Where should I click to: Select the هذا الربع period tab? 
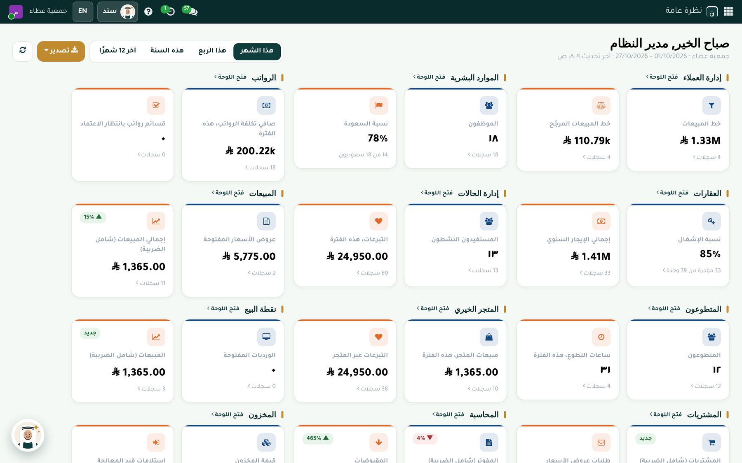(212, 51)
